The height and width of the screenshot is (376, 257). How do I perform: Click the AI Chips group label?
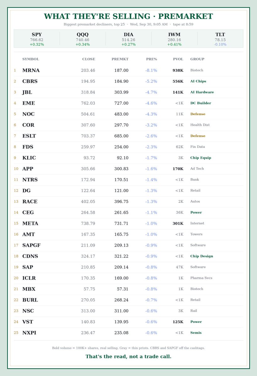(198, 81)
